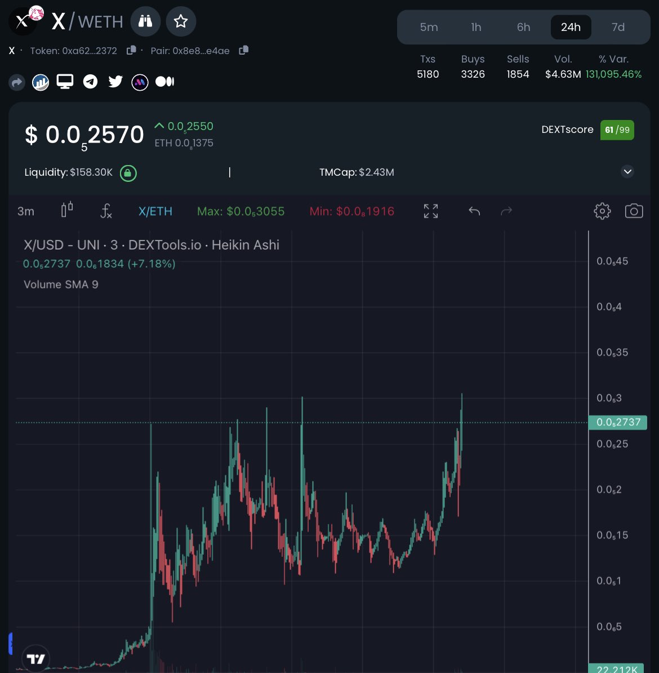Open the Twitter profile

[x=115, y=82]
